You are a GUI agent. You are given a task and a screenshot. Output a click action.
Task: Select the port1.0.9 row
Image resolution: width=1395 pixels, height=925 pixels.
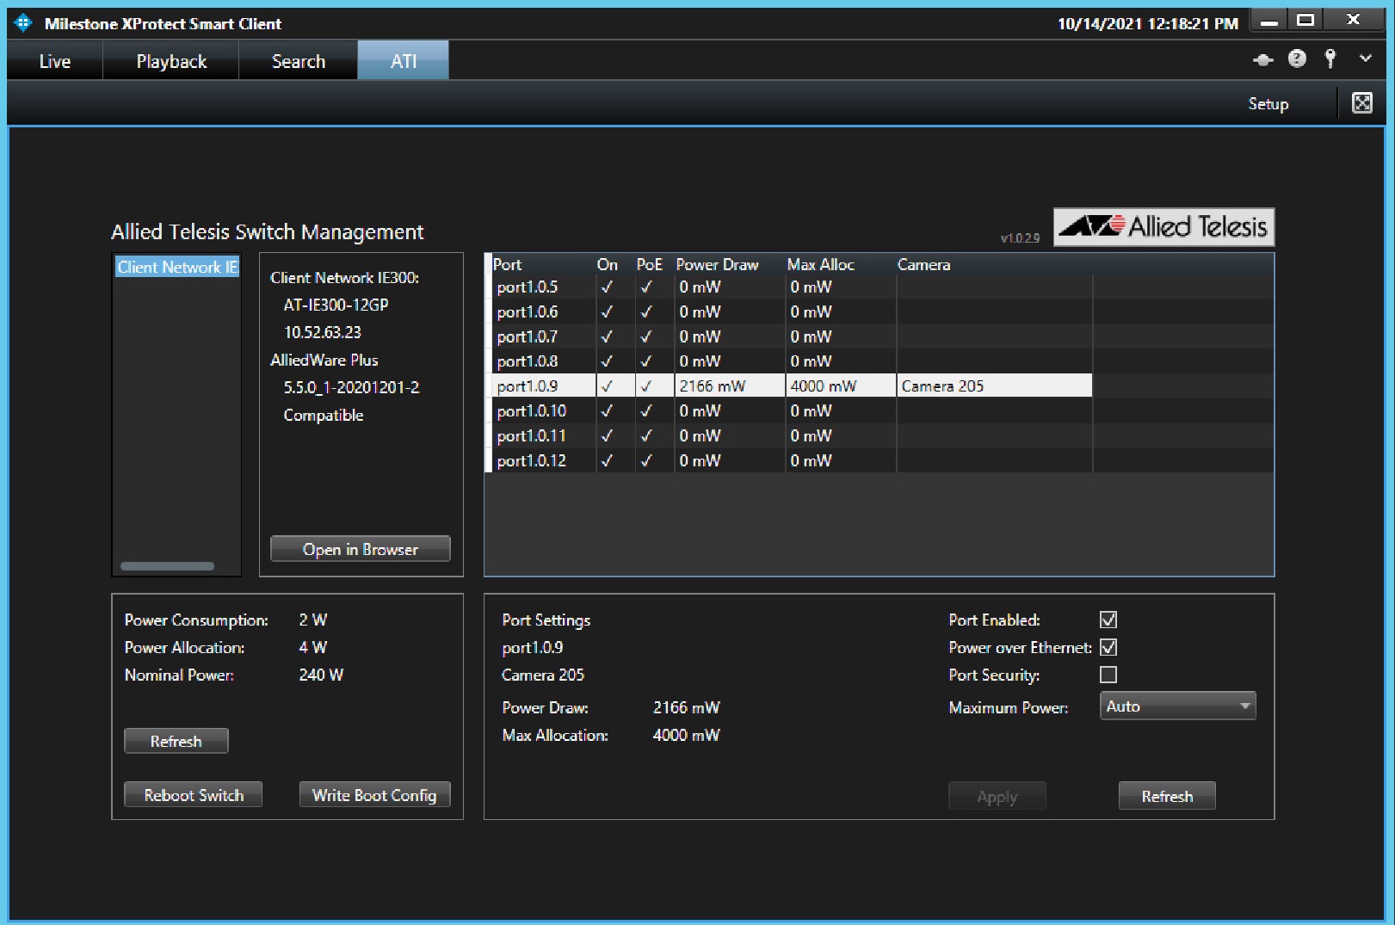pos(879,385)
